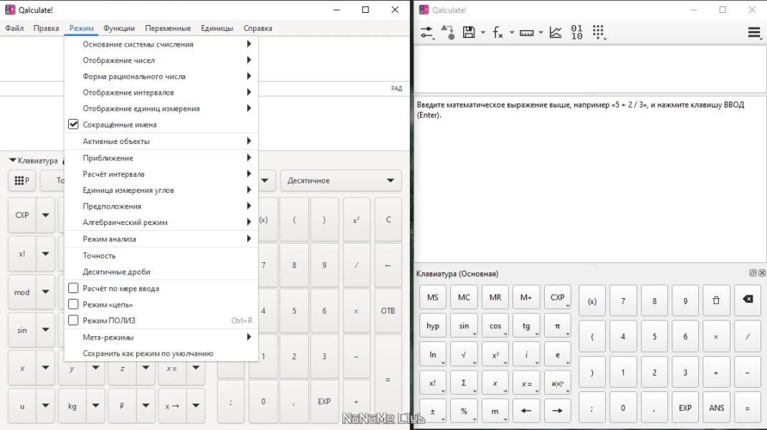Open dropdown arrow next to mod button
Screen dimensions: 767x430
[x=45, y=292]
